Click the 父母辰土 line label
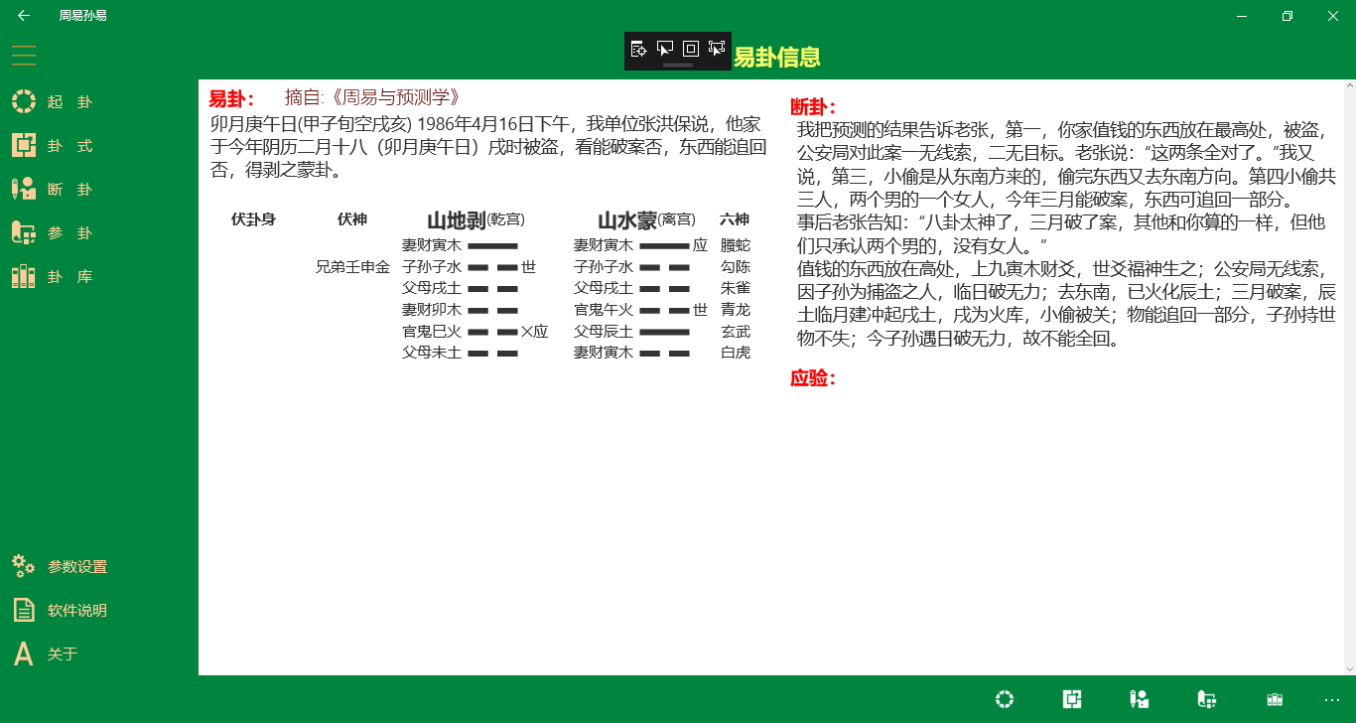 click(604, 332)
